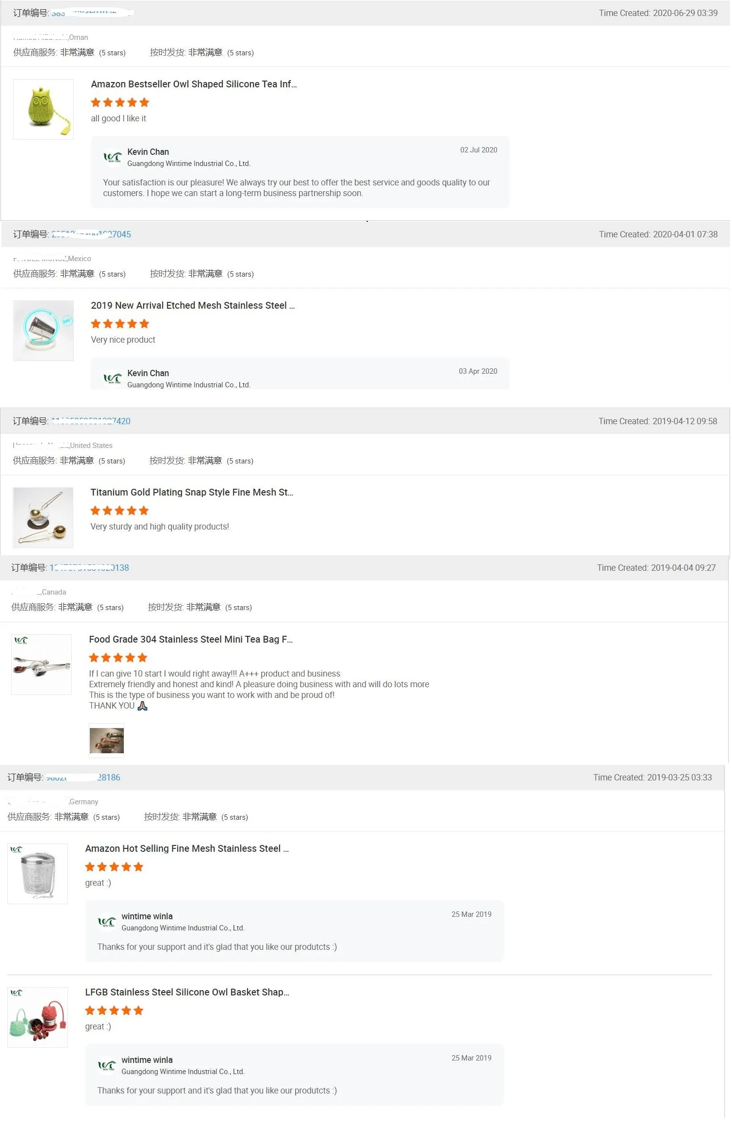Open the mesh basket infuser thumbnail

[x=37, y=874]
